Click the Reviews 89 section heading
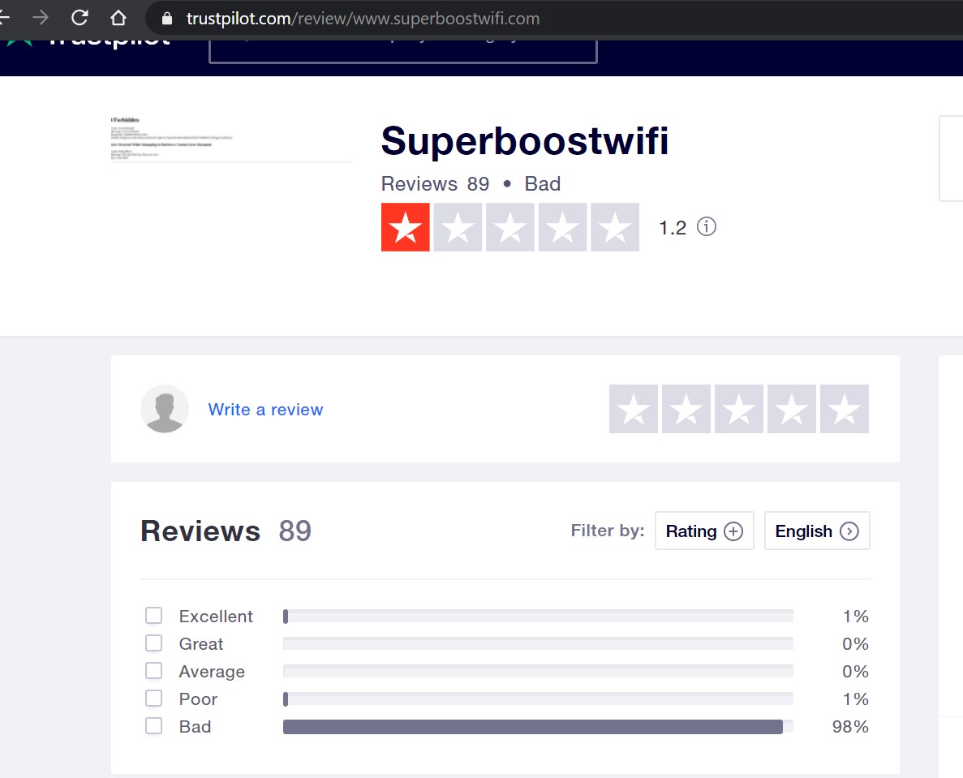 tap(226, 531)
